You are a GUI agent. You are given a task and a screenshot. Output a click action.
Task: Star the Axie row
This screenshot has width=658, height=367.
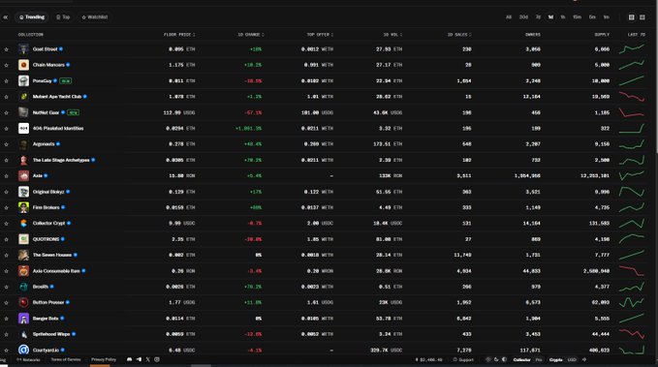6,176
